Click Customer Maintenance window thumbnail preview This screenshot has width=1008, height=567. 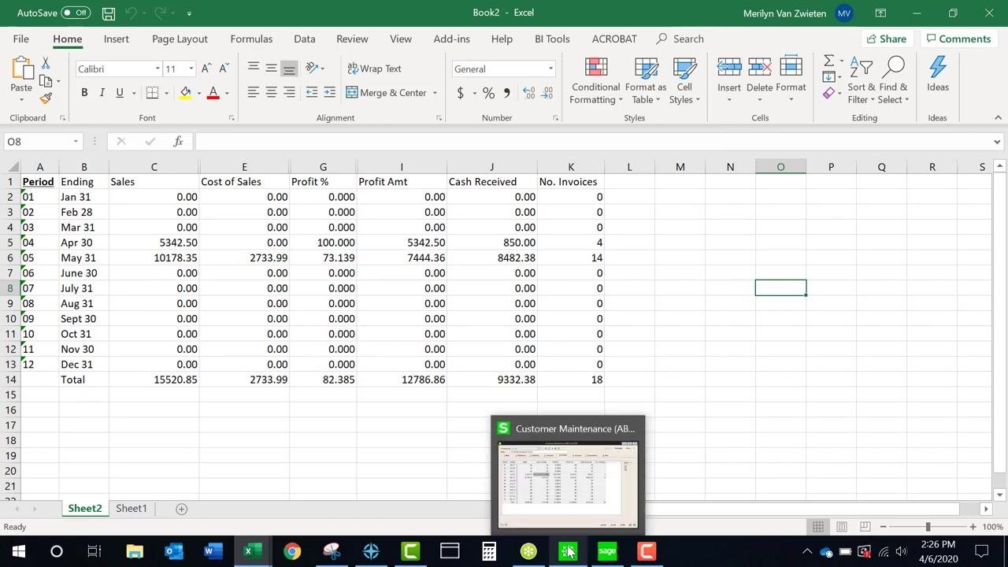pyautogui.click(x=568, y=486)
